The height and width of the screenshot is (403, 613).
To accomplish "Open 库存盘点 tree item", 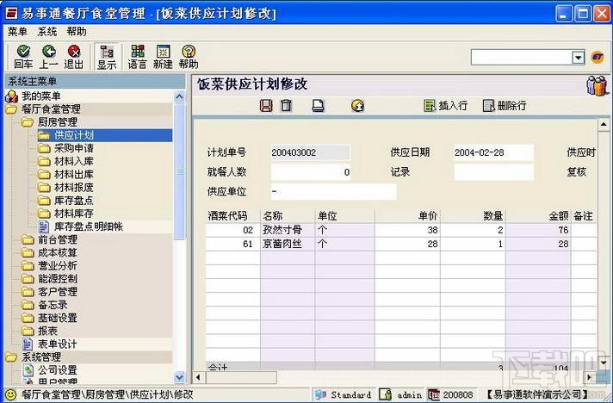I will tap(74, 201).
